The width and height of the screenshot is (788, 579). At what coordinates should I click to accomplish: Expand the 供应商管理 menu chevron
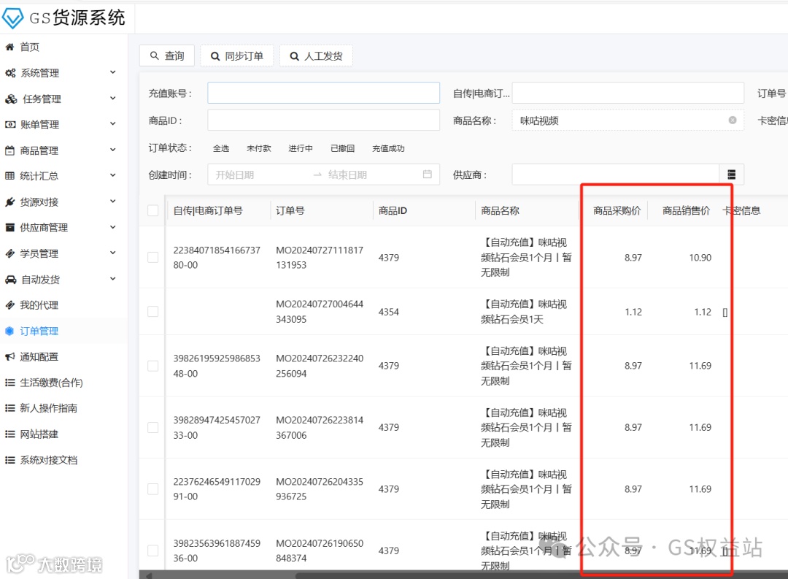click(113, 227)
